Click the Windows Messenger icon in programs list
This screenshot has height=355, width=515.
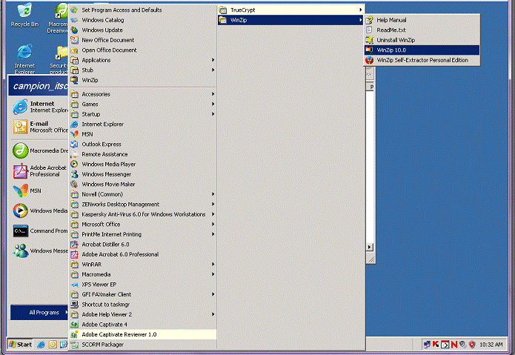click(x=75, y=174)
